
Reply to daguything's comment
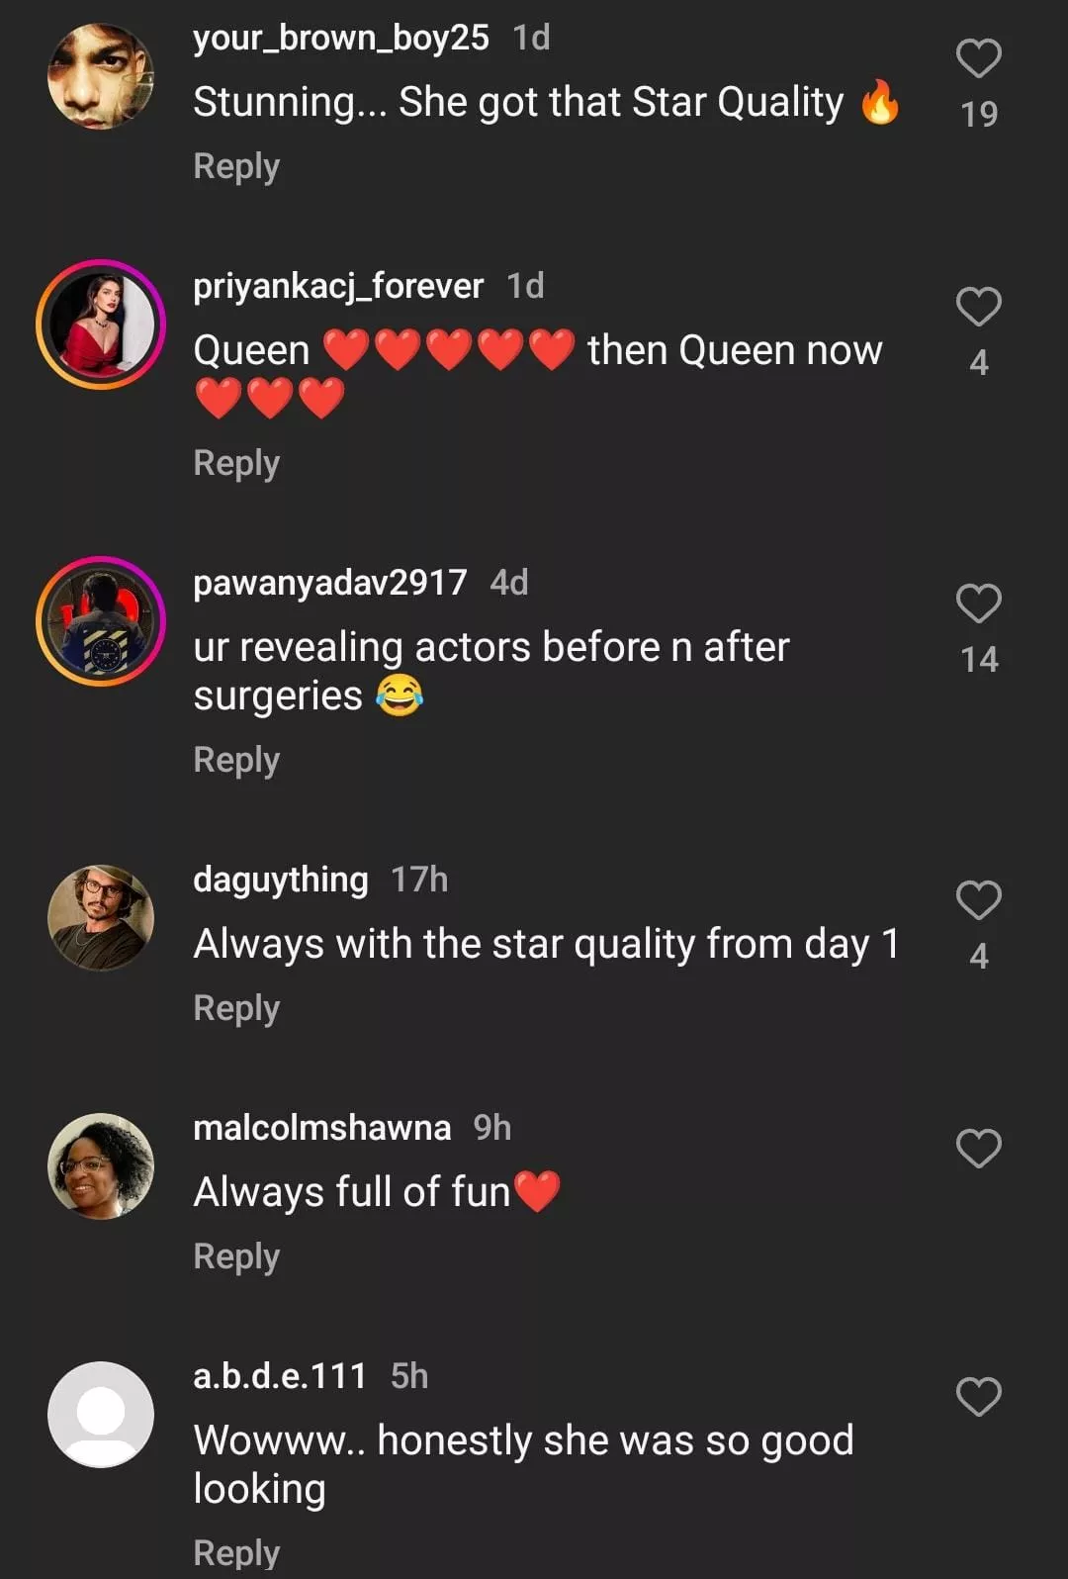pyautogui.click(x=236, y=1008)
